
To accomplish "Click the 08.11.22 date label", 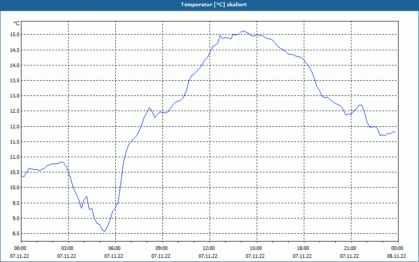I will point(396,256).
